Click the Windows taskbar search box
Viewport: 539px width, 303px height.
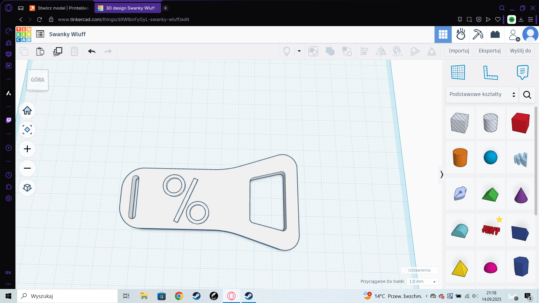67,296
